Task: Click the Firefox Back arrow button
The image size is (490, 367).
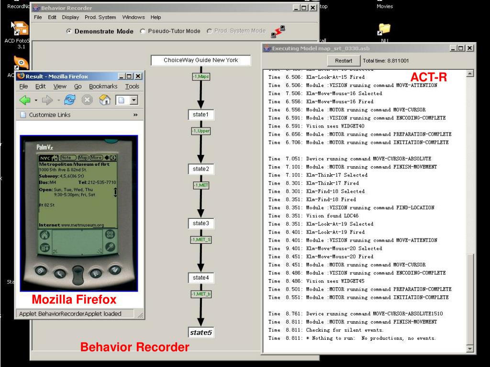Action: tap(25, 100)
